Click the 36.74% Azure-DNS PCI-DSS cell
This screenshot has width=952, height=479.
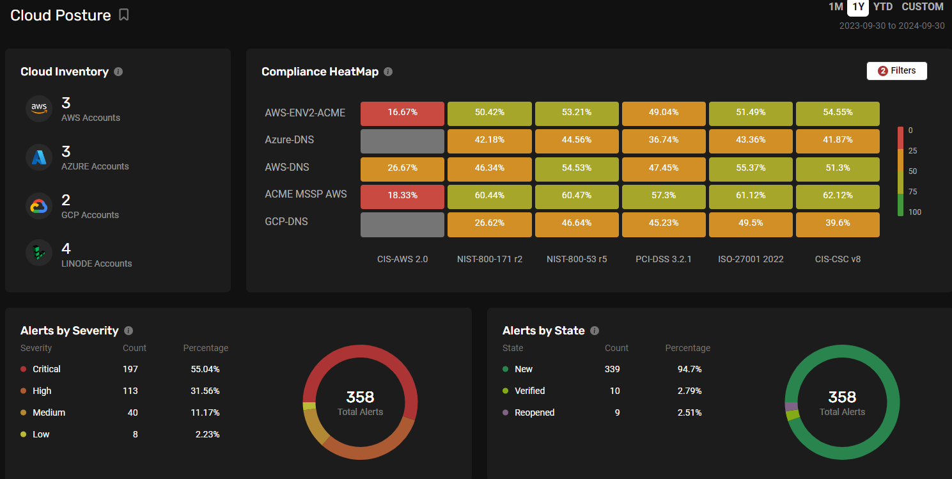click(664, 141)
